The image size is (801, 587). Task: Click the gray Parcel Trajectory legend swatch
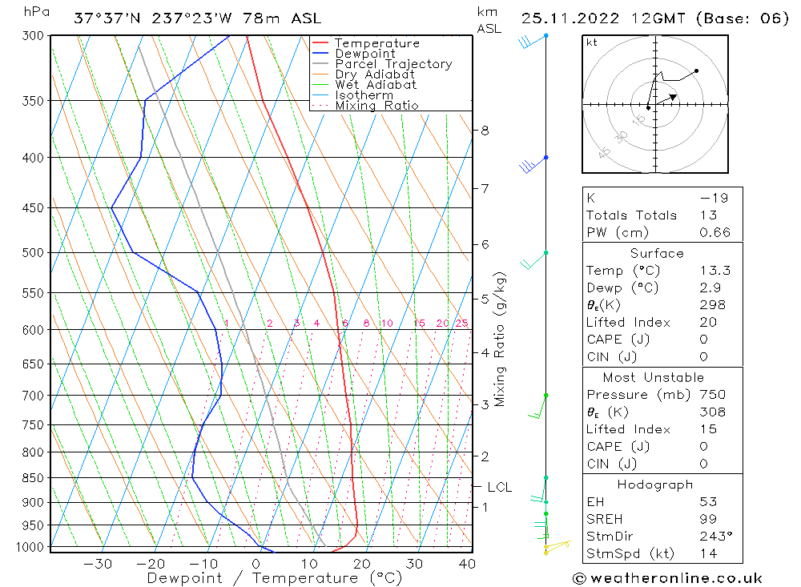click(x=320, y=63)
